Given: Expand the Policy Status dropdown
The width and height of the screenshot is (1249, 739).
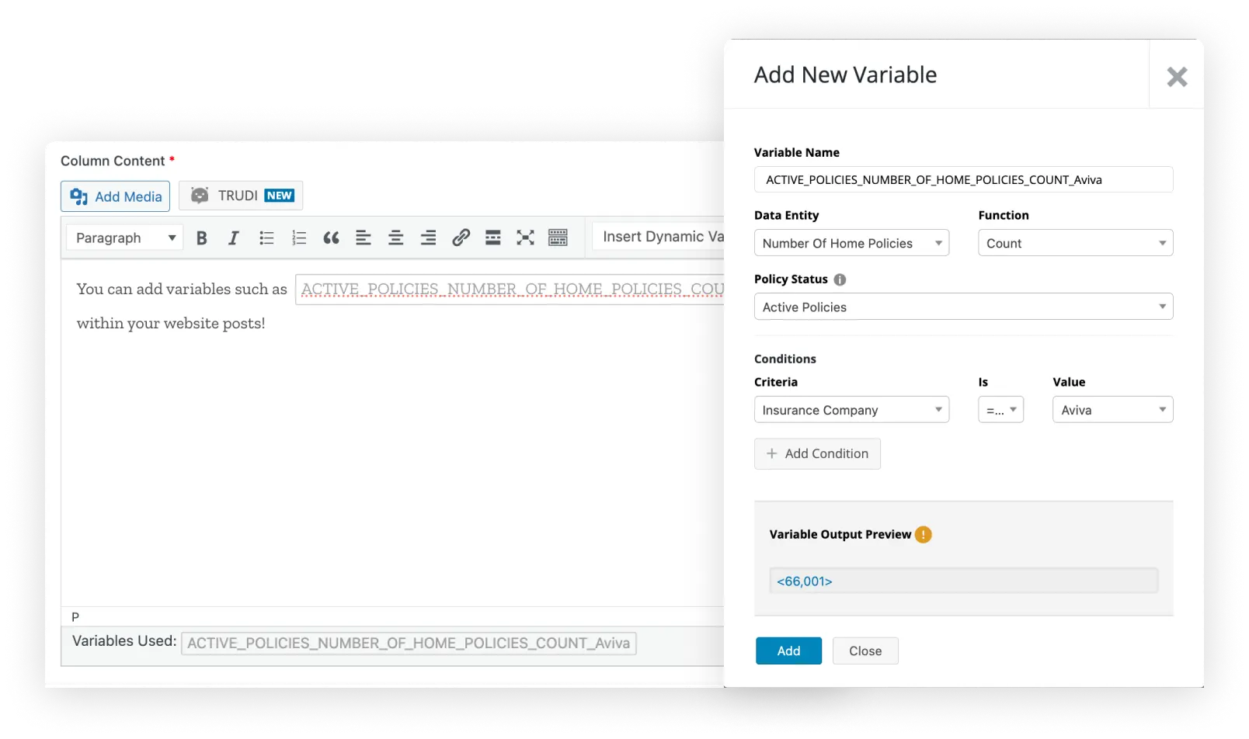Looking at the screenshot, I should (963, 307).
